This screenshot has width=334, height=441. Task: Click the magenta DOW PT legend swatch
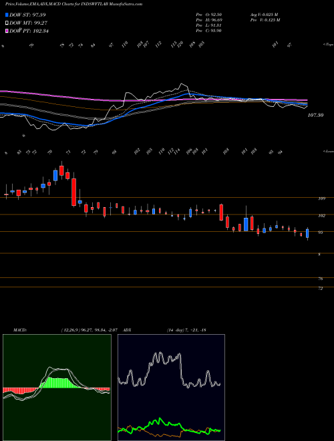pyautogui.click(x=7, y=31)
